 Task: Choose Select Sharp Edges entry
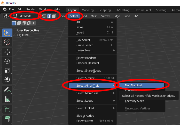click(x=92, y=71)
